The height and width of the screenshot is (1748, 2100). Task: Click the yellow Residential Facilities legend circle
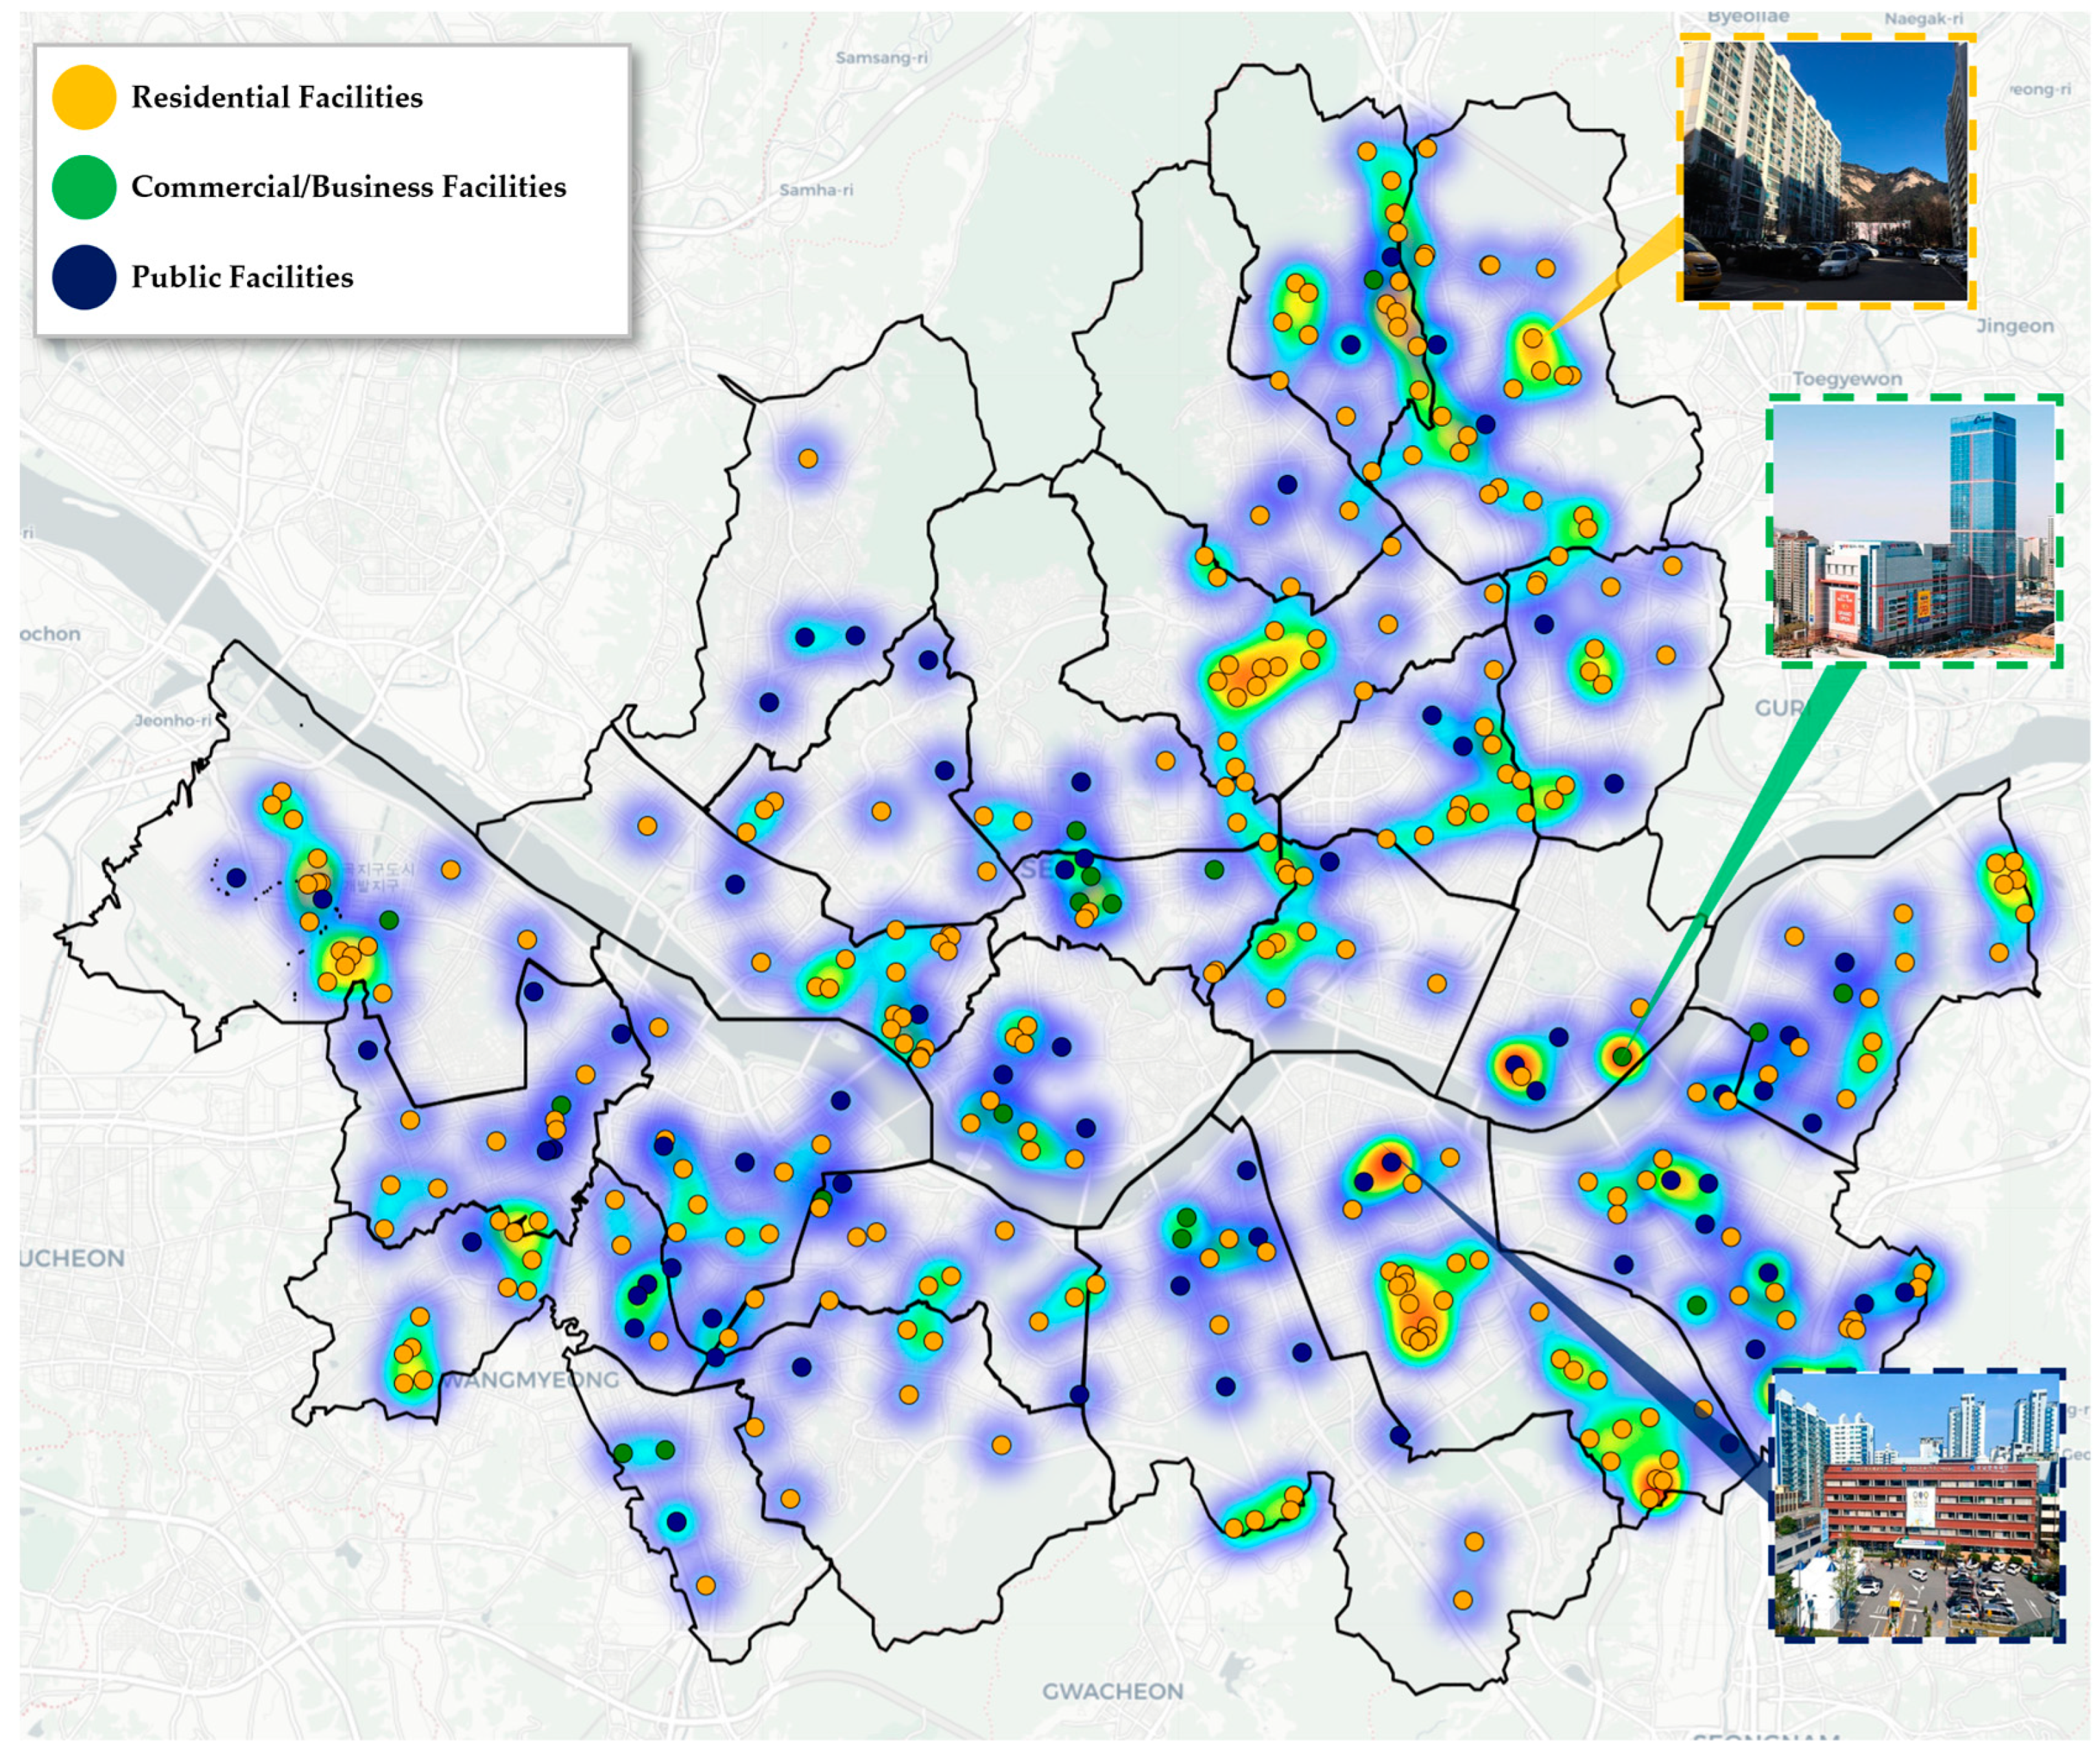pos(84,97)
